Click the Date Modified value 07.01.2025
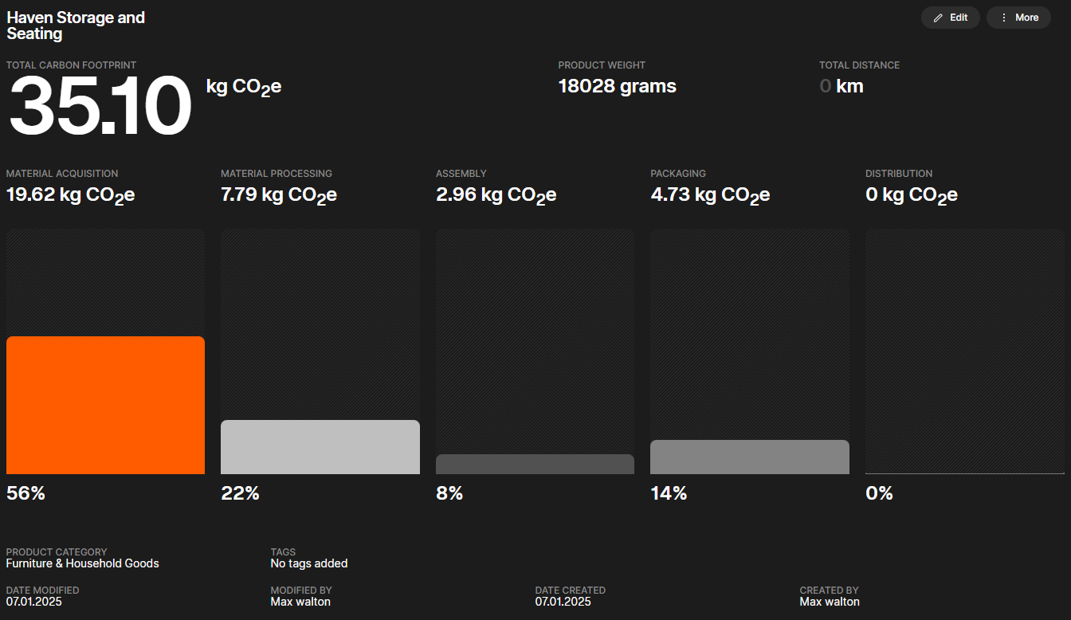The width and height of the screenshot is (1071, 620). pyautogui.click(x=34, y=602)
